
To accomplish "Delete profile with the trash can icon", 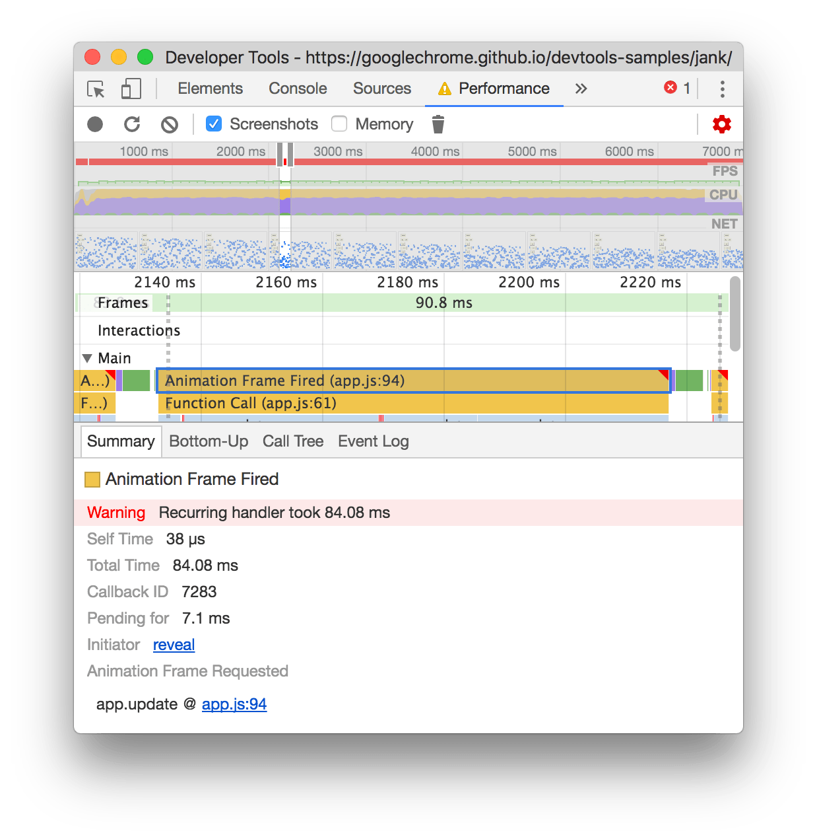I will (x=438, y=124).
